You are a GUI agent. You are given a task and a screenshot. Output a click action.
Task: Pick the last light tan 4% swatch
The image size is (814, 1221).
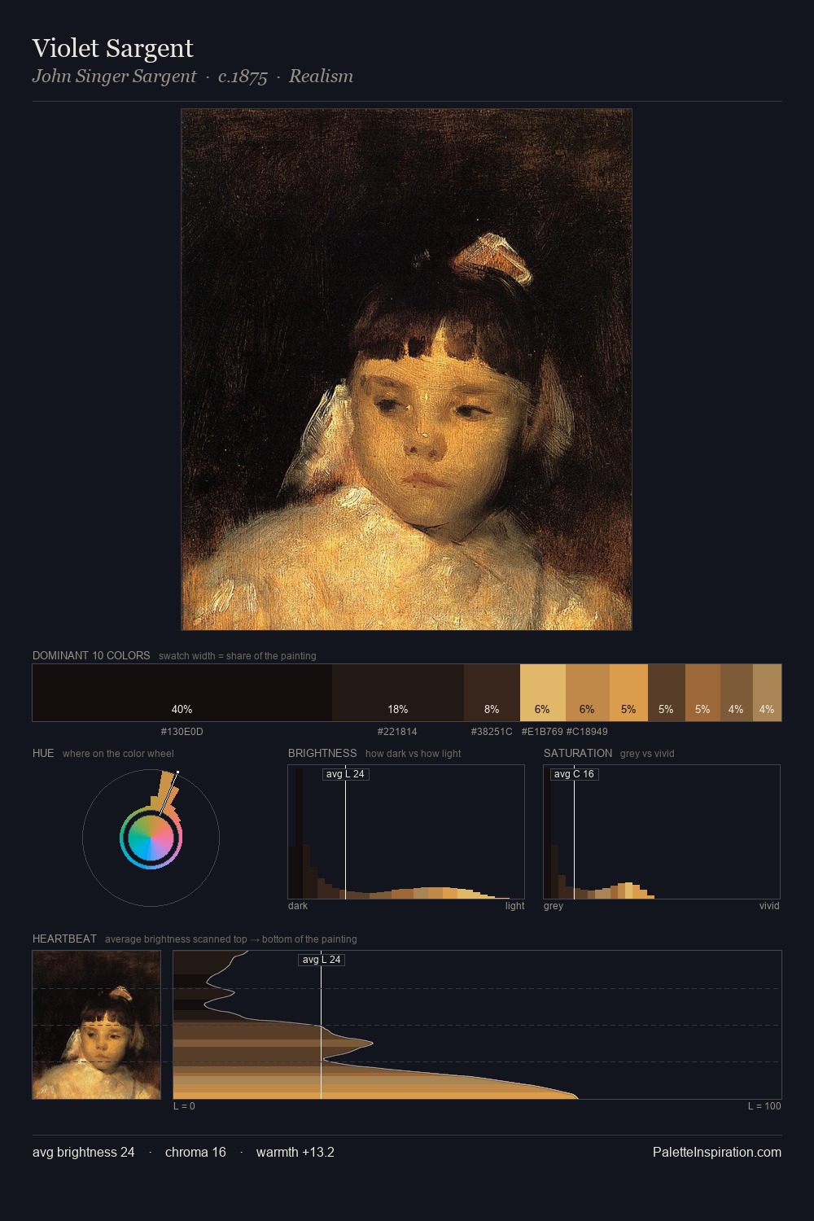[767, 693]
